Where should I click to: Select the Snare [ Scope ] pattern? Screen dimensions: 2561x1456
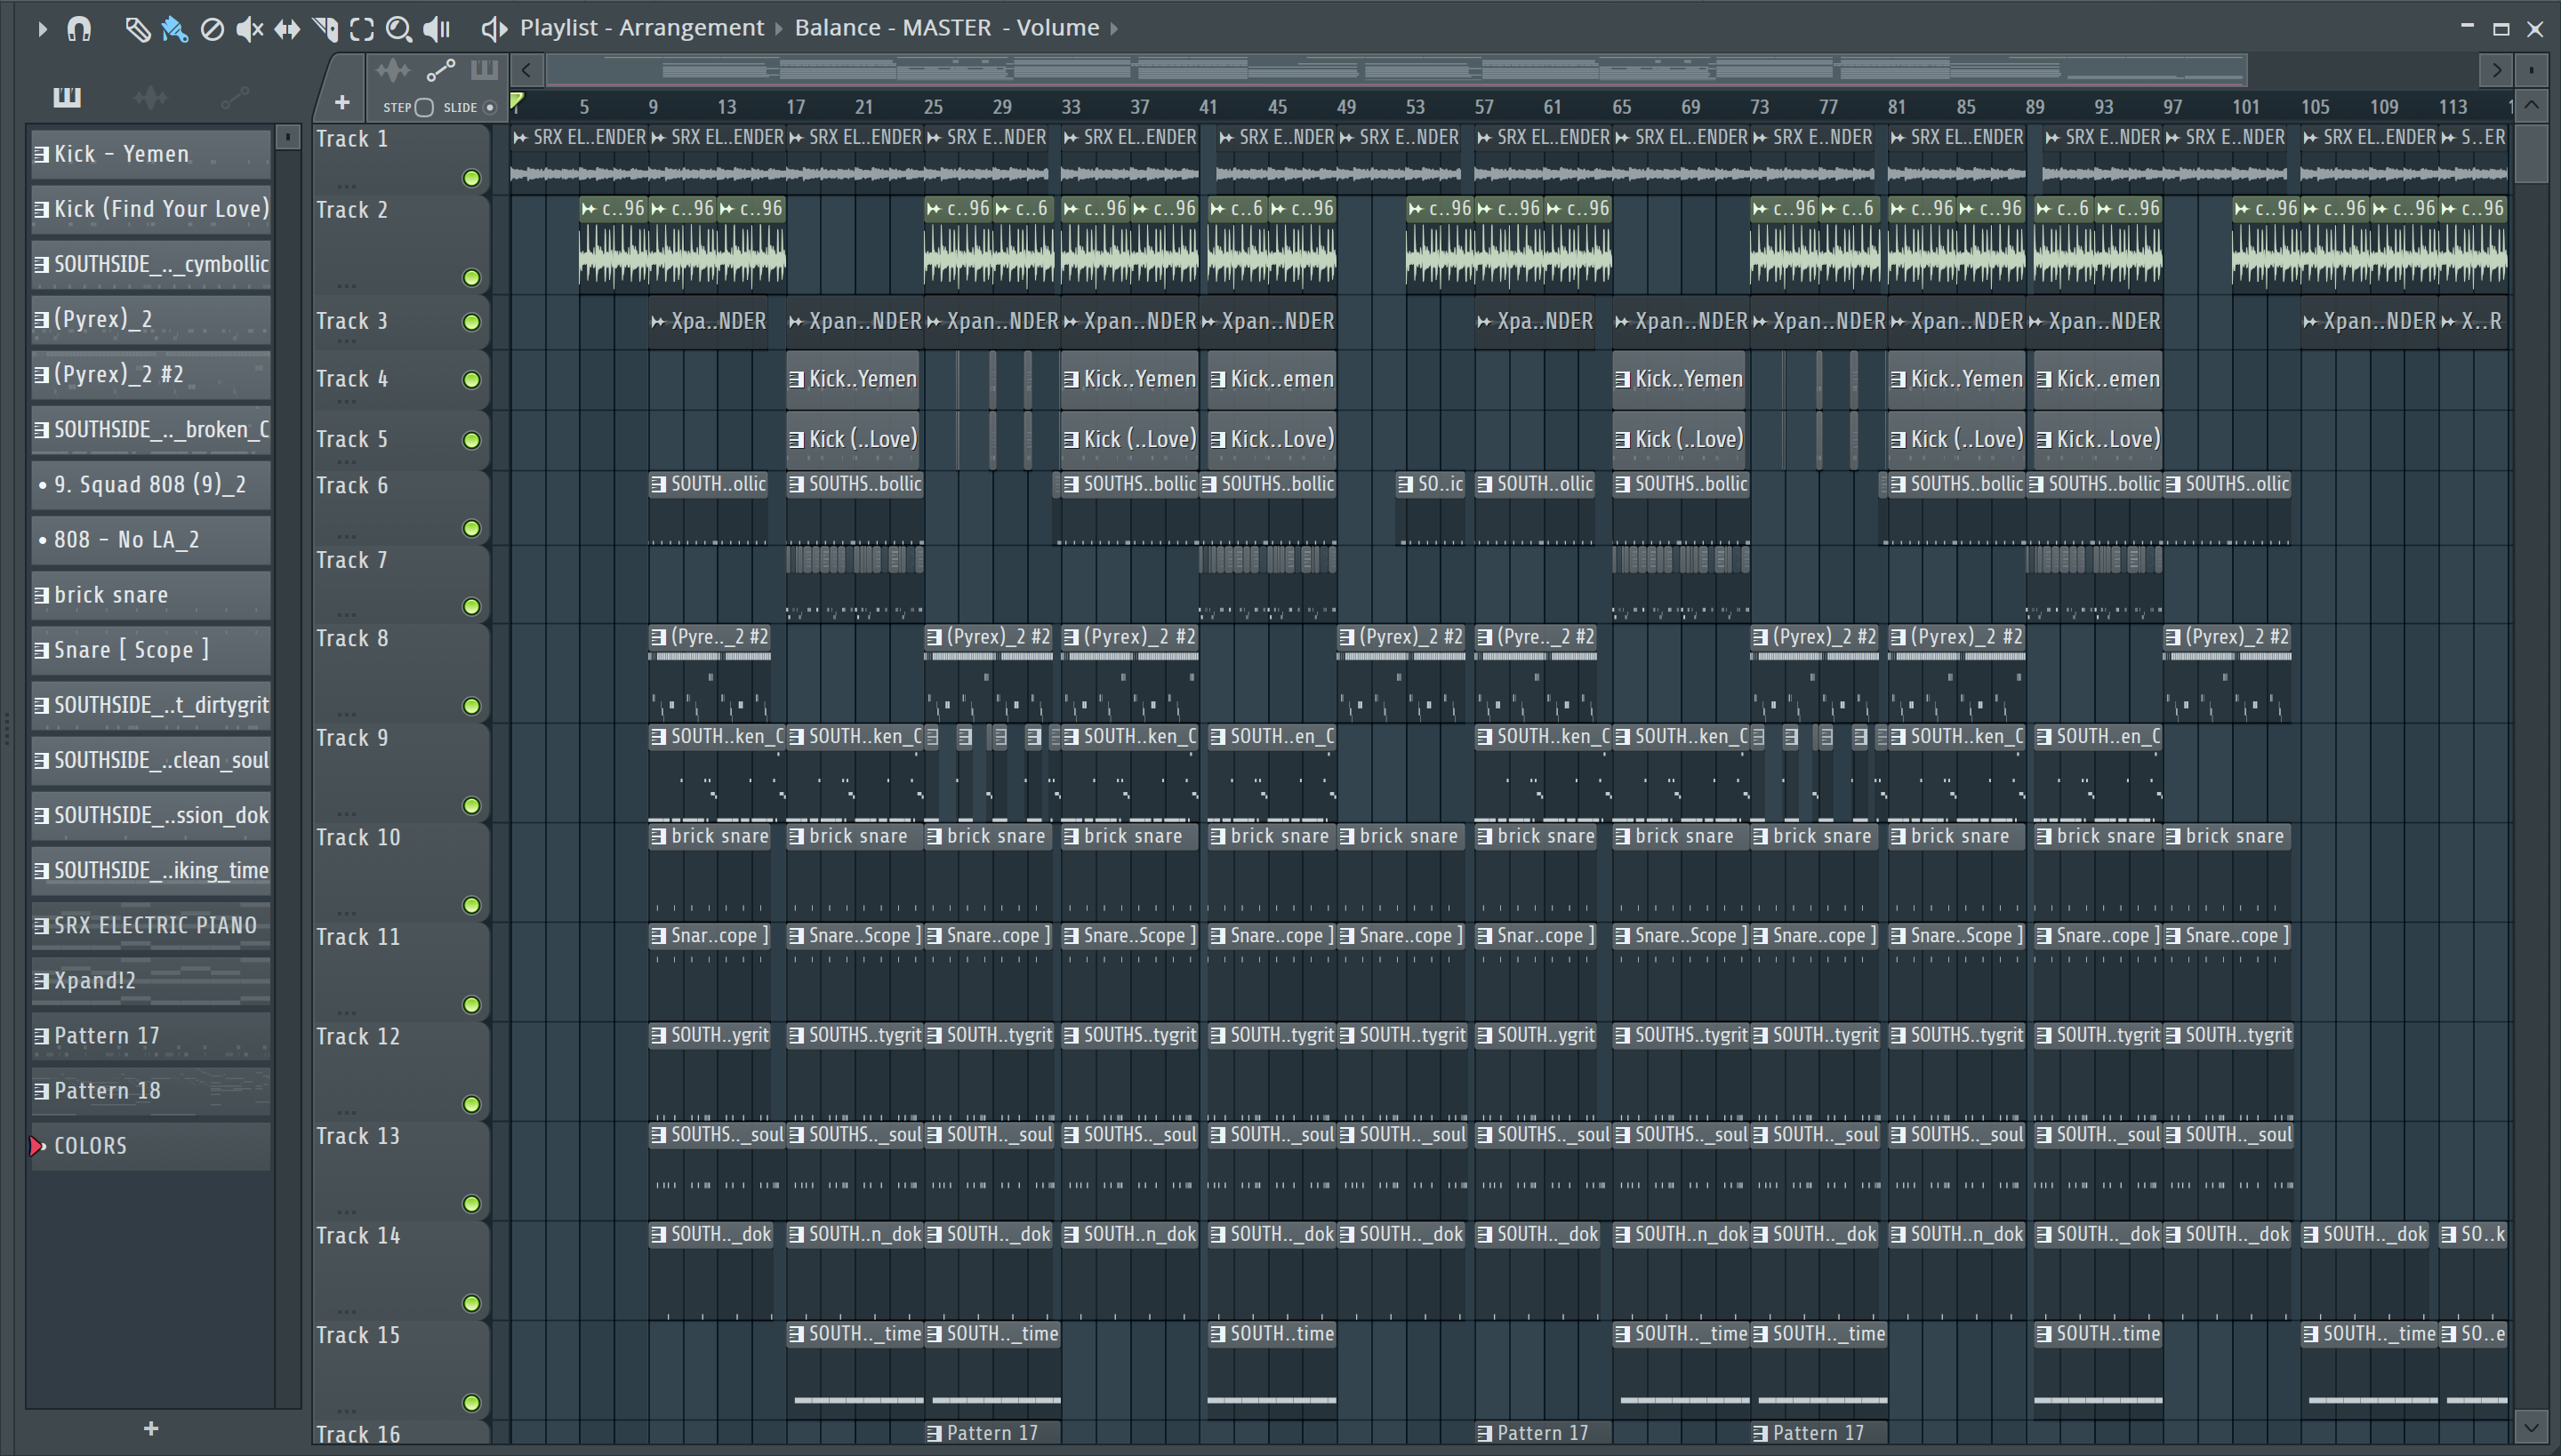pyautogui.click(x=151, y=650)
